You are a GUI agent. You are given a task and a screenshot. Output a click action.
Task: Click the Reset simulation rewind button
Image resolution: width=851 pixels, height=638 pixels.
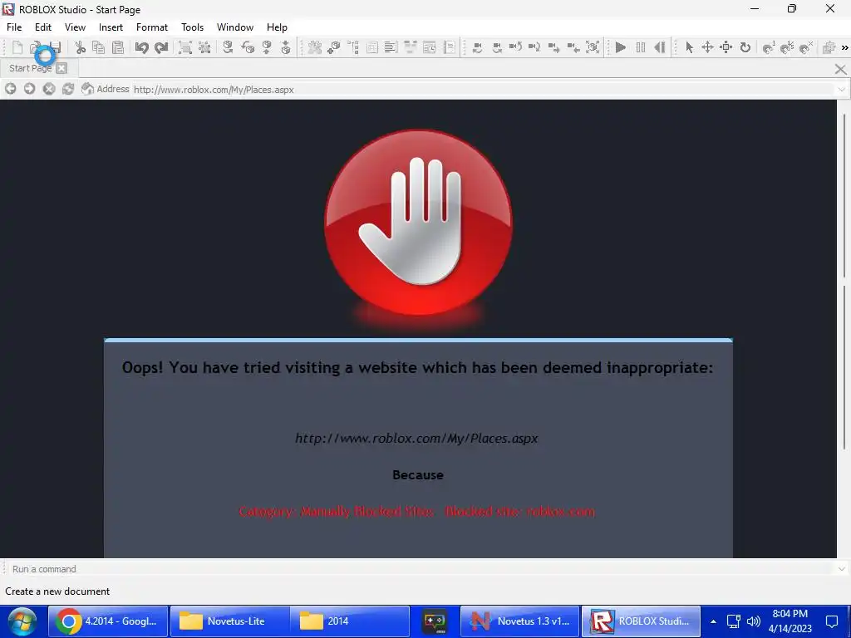pyautogui.click(x=659, y=47)
